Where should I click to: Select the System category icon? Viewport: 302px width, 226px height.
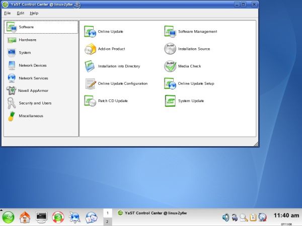[x=12, y=53]
